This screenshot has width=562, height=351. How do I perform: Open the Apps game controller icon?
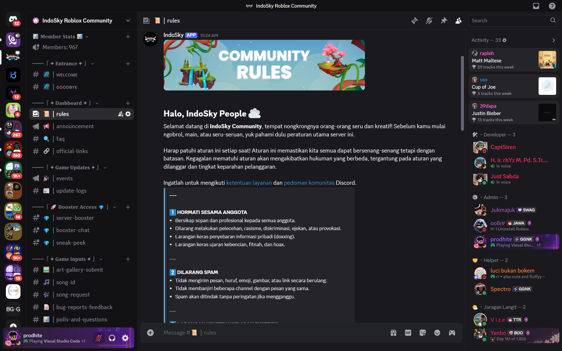(452, 333)
